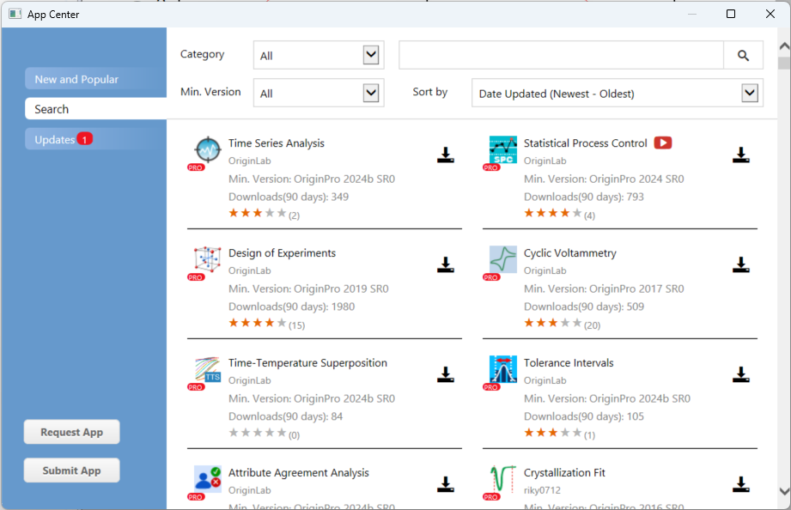Click the scroll down arrow of the scrollbar
This screenshot has width=791, height=510.
coord(784,491)
